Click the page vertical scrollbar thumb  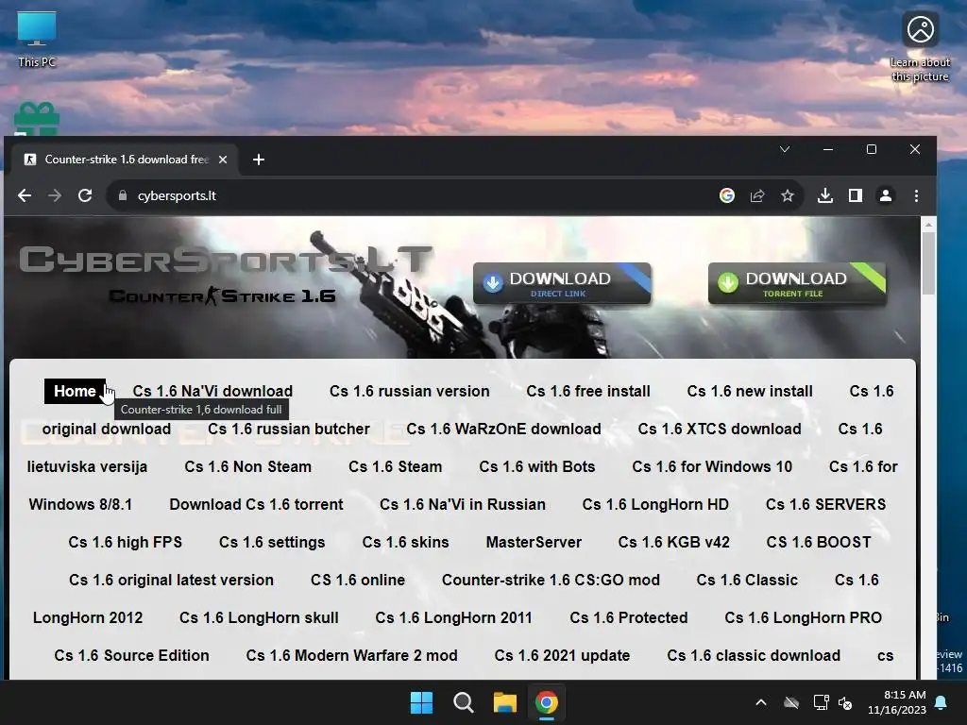(928, 263)
